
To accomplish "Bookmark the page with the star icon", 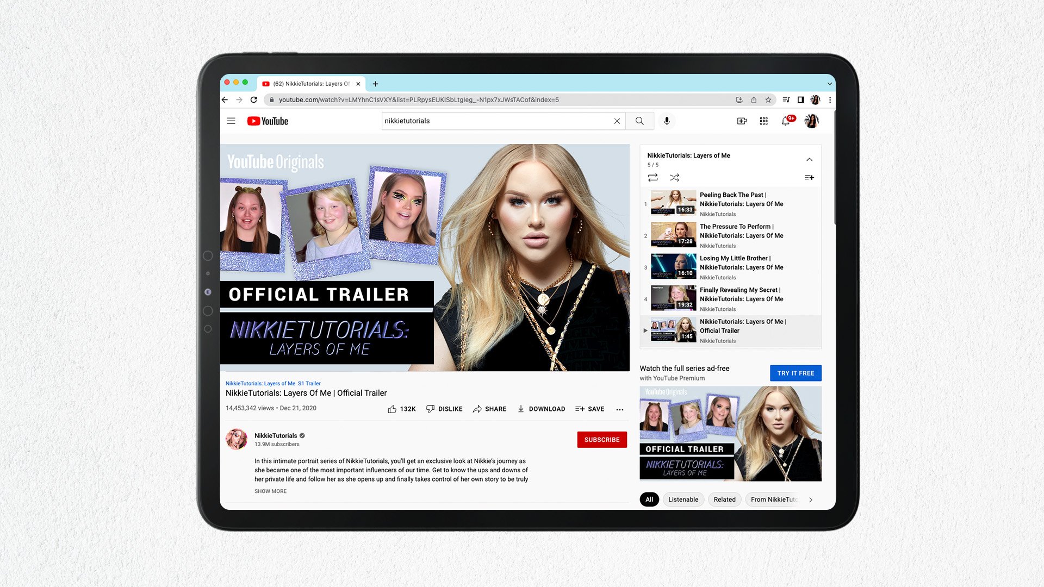I will click(768, 99).
